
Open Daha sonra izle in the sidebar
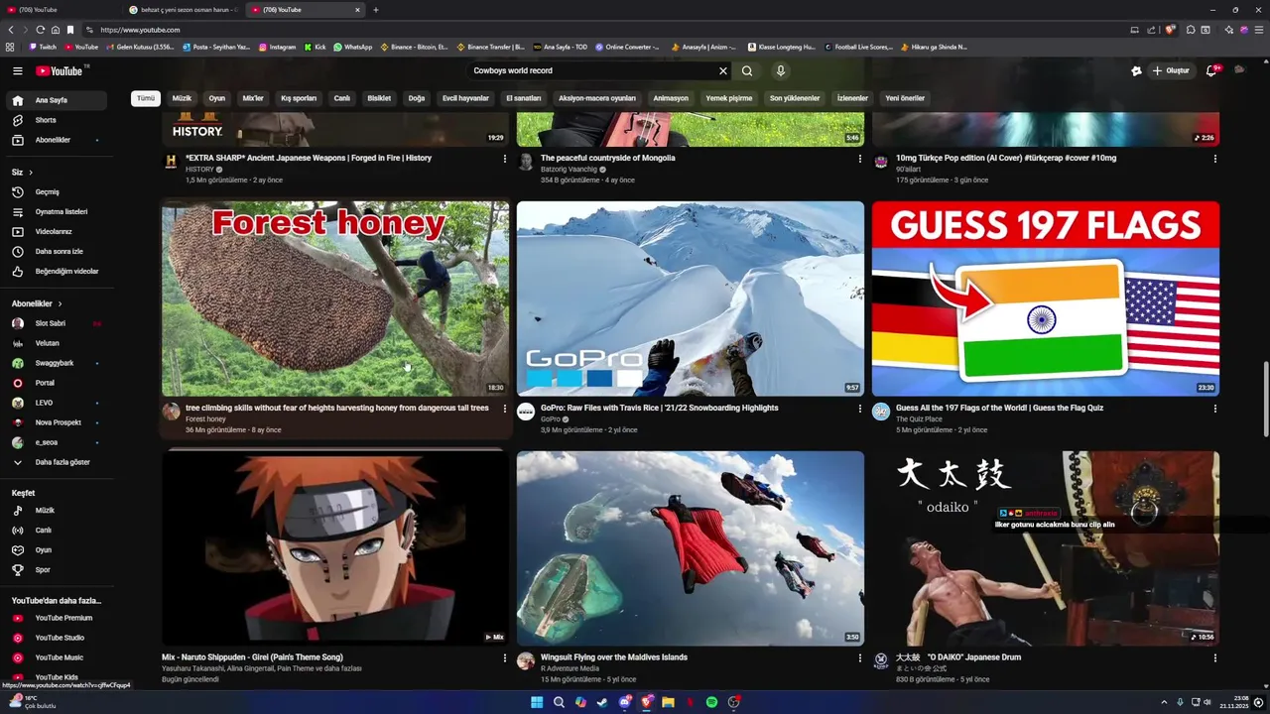[57, 251]
